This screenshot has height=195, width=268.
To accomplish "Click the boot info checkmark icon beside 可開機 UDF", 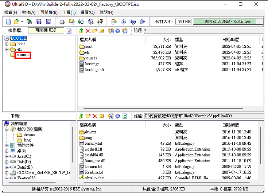I will click(69, 31).
